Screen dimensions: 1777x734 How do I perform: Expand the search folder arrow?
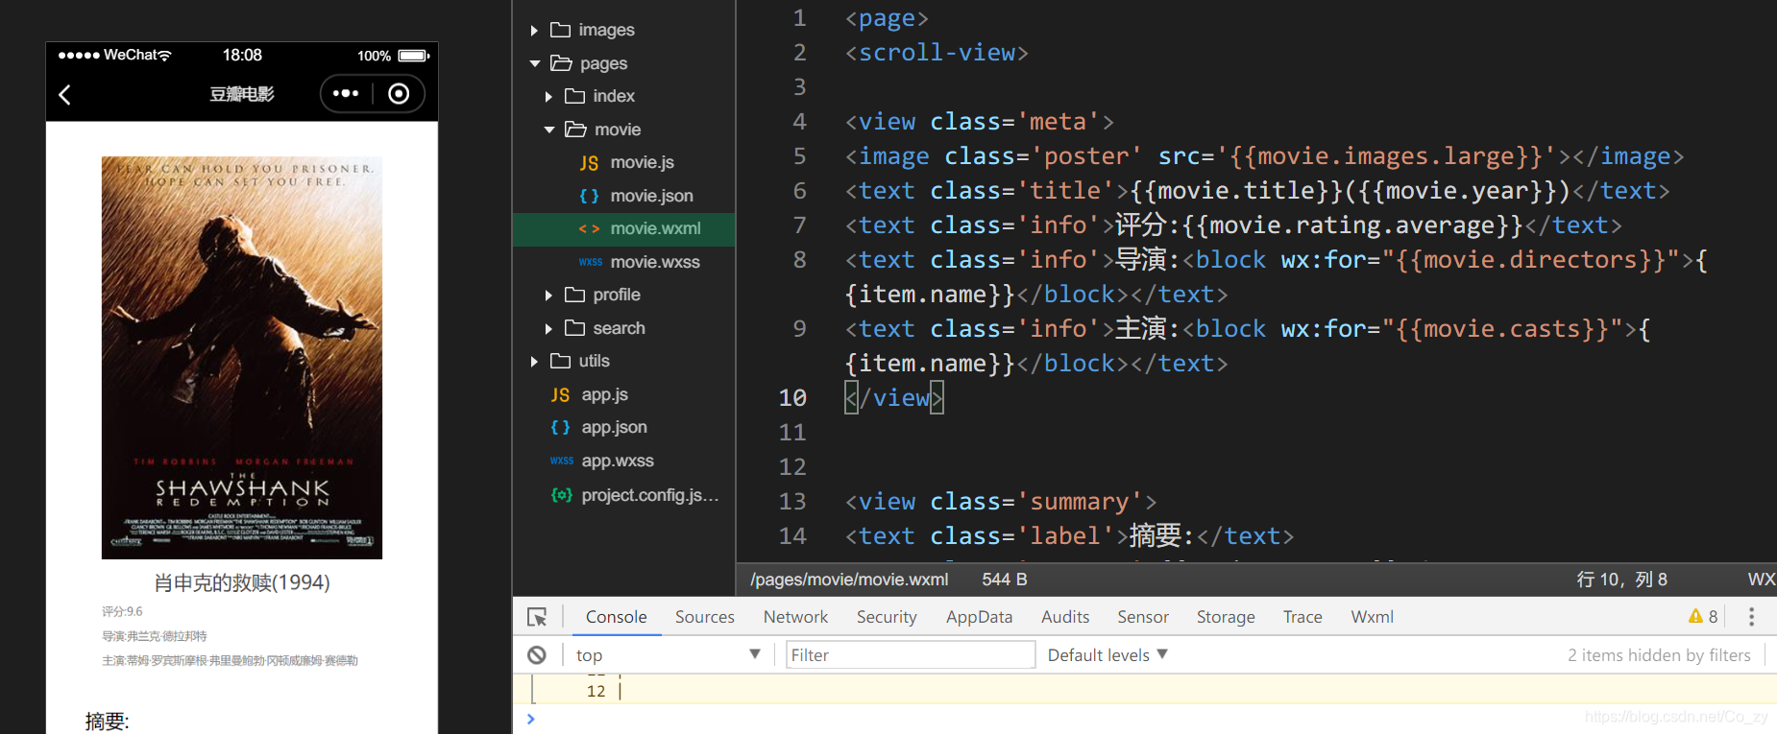[x=548, y=329]
